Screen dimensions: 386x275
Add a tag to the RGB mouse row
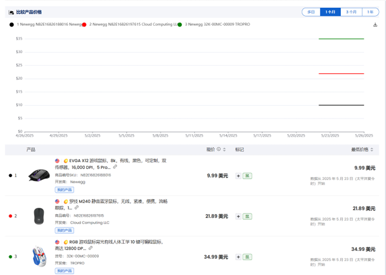point(238,257)
